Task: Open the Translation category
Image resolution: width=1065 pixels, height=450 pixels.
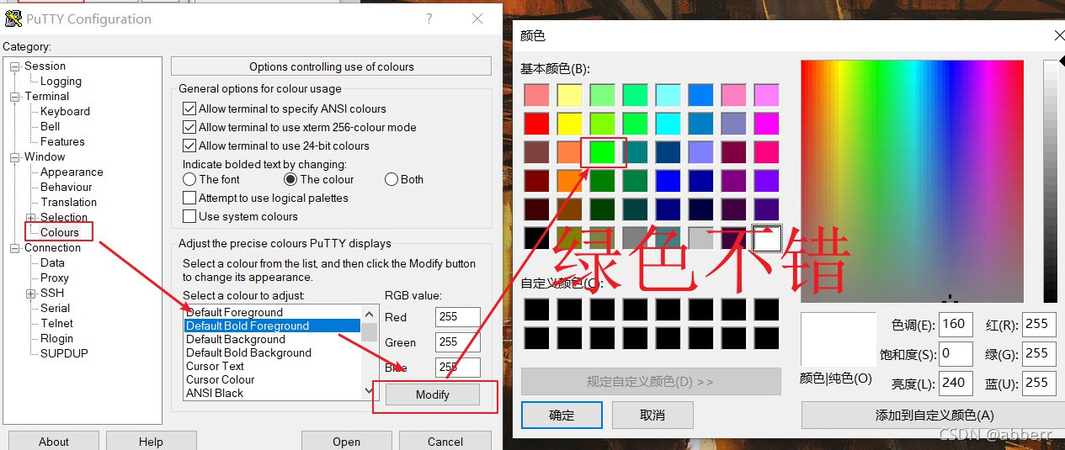Action: tap(68, 203)
